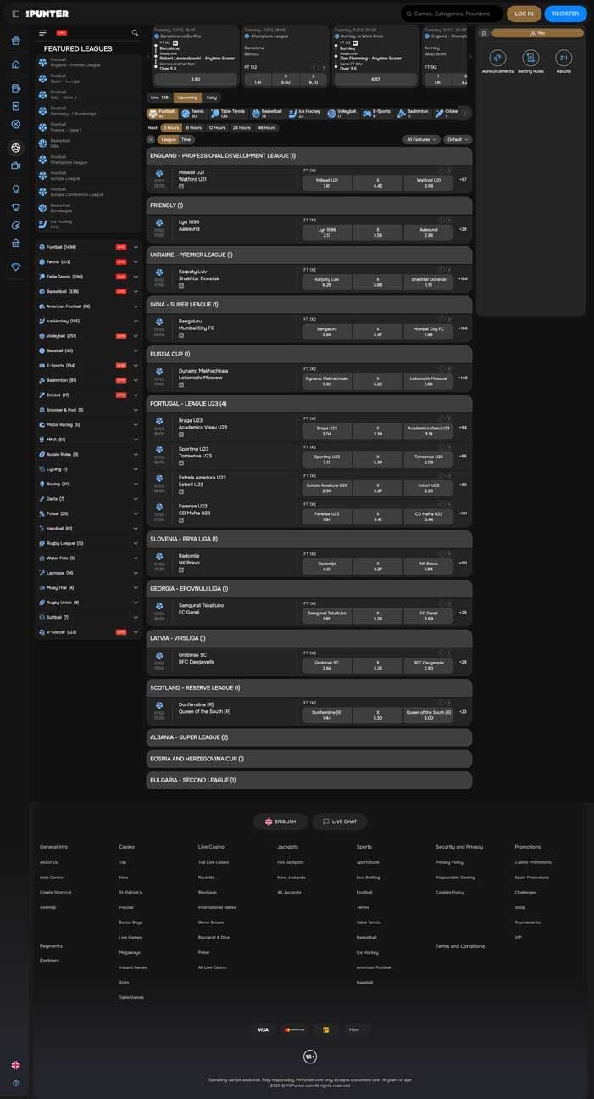The height and width of the screenshot is (1099, 594).
Task: Open the All Features dropdown
Action: pos(421,139)
